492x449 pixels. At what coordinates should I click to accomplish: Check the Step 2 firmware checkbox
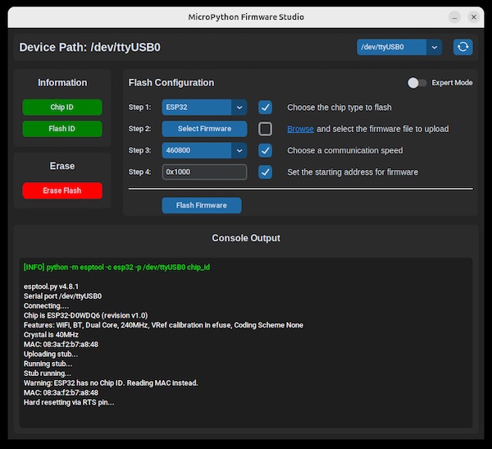265,129
